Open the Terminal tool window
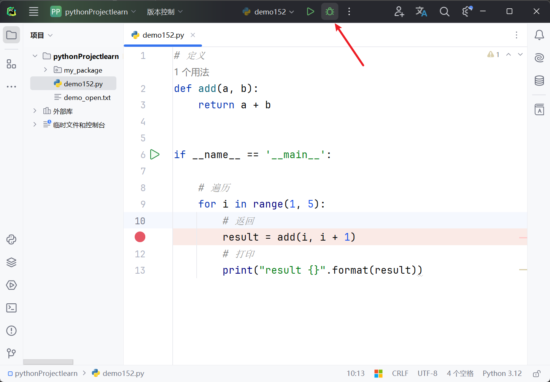 11,308
